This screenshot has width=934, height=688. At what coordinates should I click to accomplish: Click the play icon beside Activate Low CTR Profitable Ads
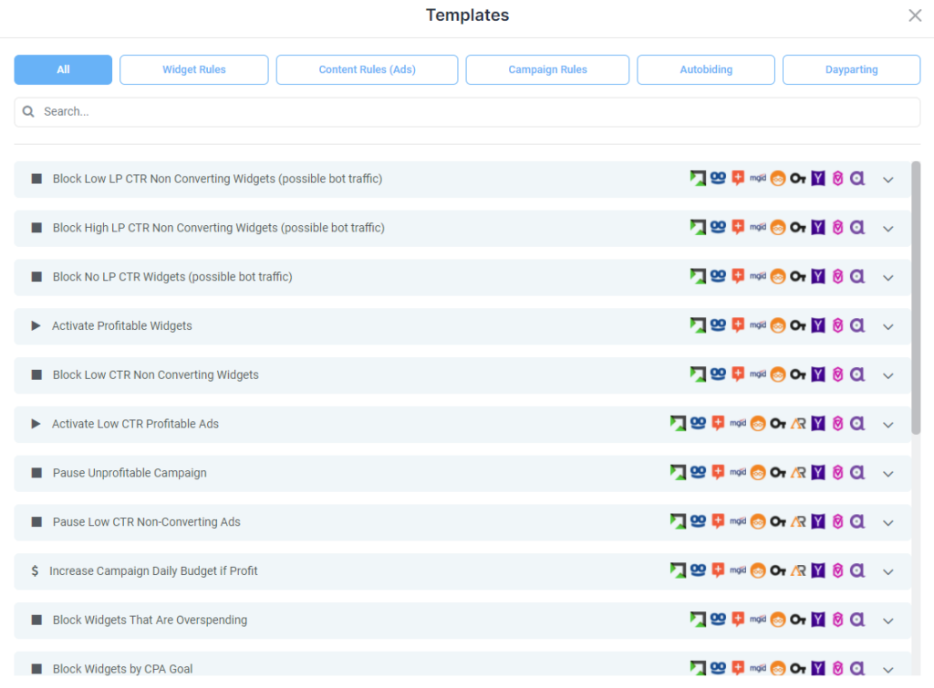point(35,424)
